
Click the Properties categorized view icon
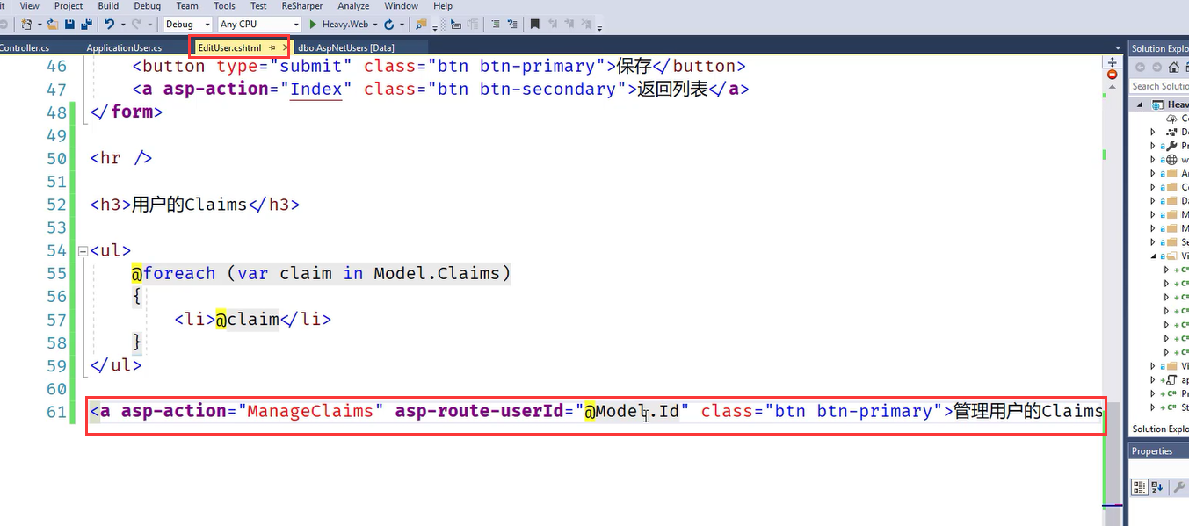1139,486
